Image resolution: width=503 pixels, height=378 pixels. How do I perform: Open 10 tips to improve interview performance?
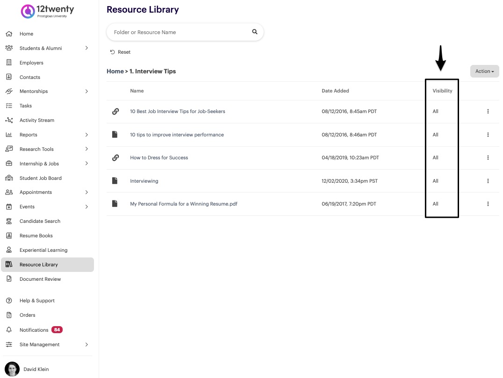point(177,135)
